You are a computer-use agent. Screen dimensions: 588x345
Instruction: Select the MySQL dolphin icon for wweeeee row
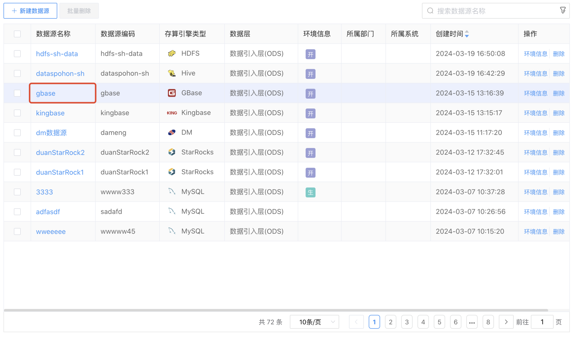(172, 231)
